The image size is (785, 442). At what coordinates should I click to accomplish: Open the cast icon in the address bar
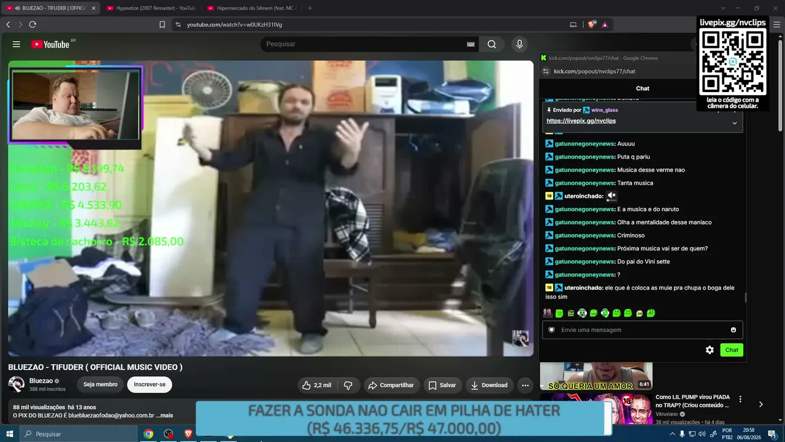click(573, 25)
